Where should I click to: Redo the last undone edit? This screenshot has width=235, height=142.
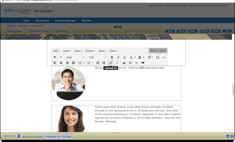(61, 57)
